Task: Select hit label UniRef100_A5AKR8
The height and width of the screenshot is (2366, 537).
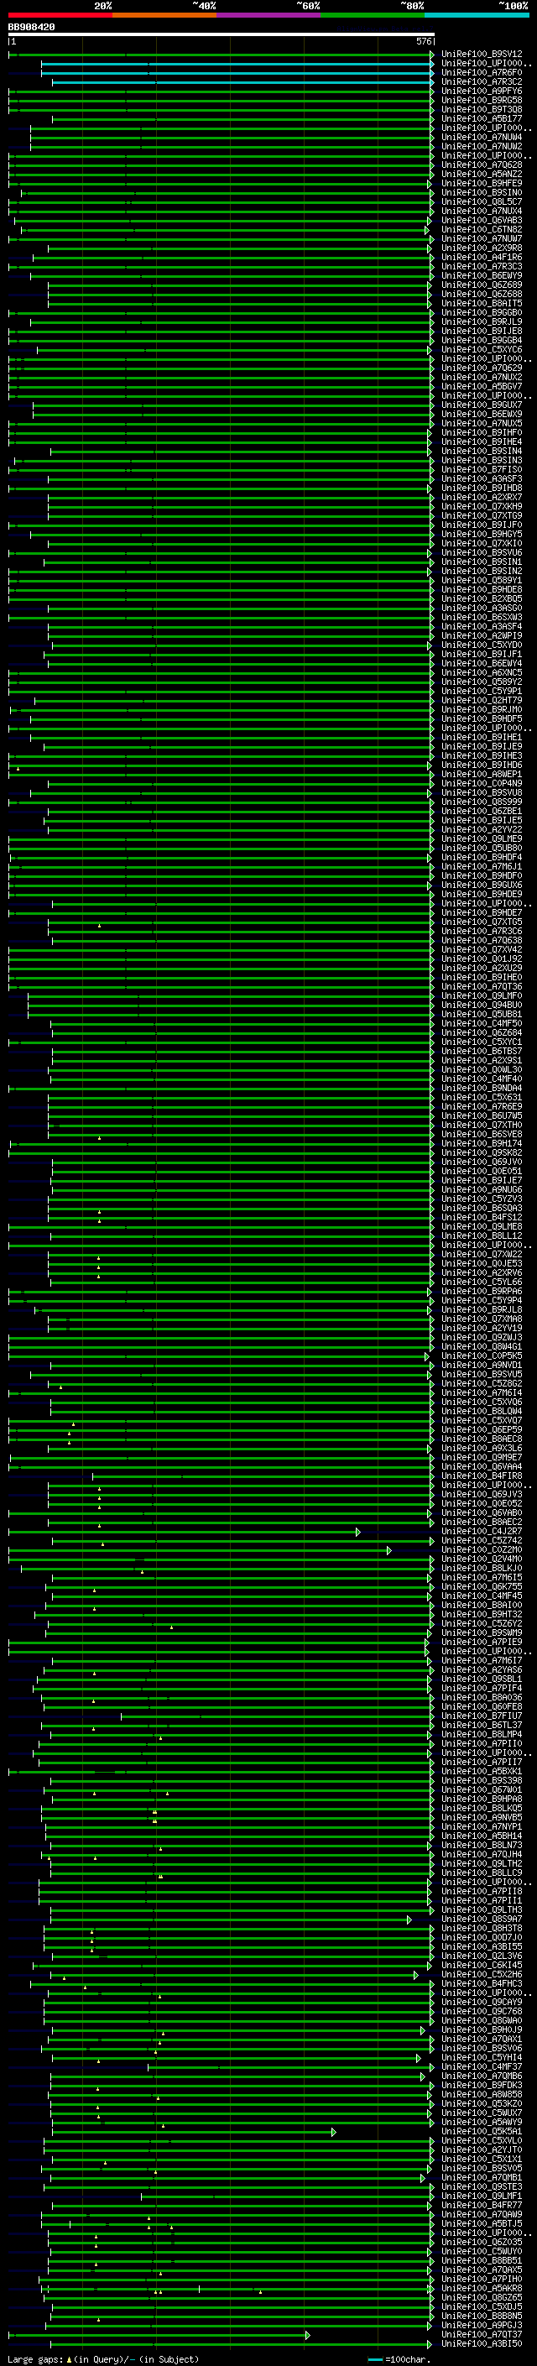Action: [x=482, y=2288]
